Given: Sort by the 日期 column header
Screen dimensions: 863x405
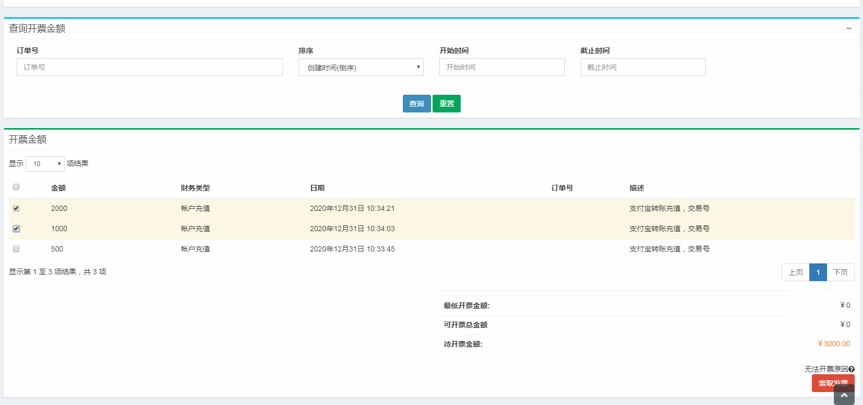Looking at the screenshot, I should coord(317,188).
